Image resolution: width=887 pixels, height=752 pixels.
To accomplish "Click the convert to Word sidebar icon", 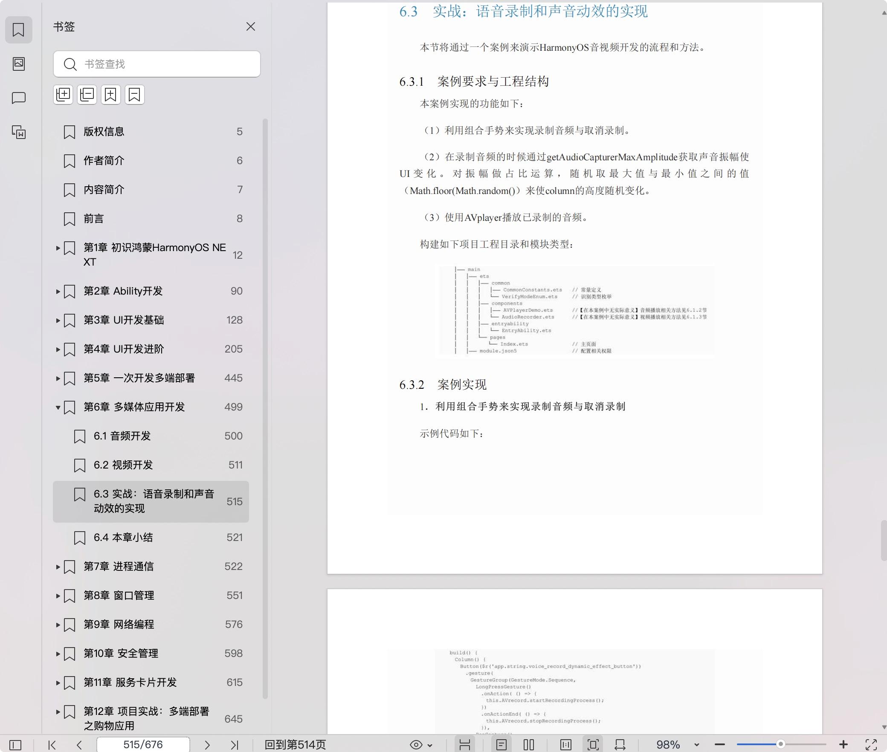I will (19, 132).
